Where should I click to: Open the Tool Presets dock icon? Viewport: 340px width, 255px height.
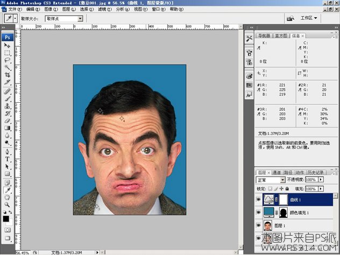[249, 39]
